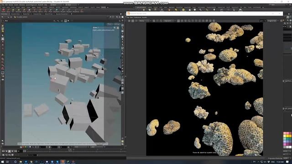This screenshot has height=164, width=292.
Task: Open the Windows menu in Houdini
Action: point(22,5)
